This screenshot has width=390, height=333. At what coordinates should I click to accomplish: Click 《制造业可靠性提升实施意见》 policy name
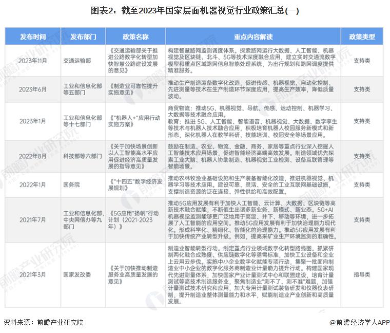click(x=135, y=89)
